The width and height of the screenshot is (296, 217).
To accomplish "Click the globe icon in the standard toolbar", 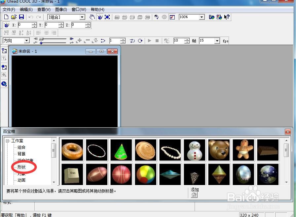I will coord(165,17).
